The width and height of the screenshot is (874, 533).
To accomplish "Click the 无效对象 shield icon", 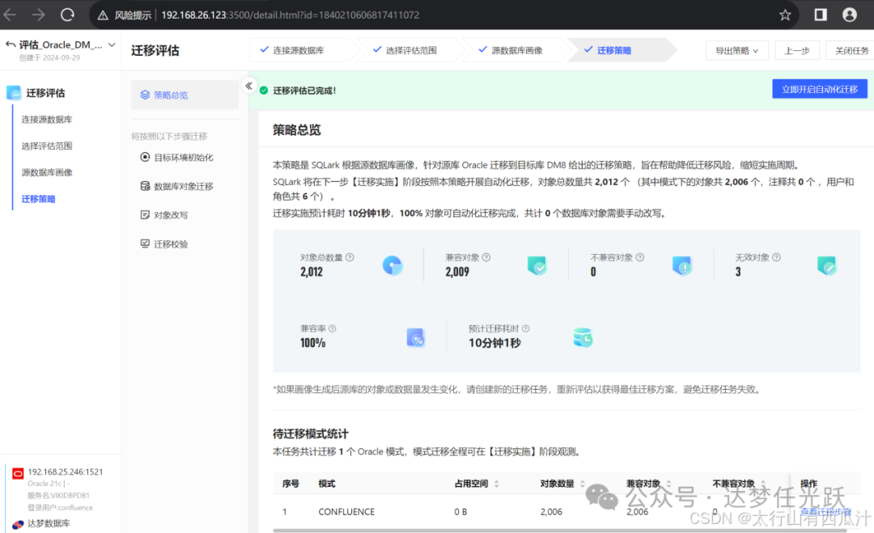I will coord(826,265).
